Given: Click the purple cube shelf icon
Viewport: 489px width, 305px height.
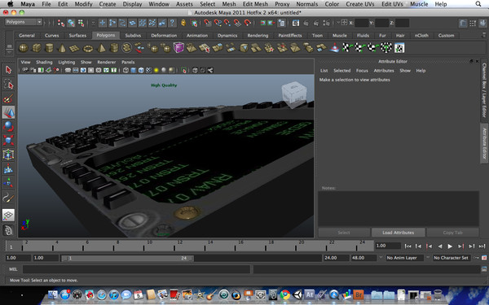Looking at the screenshot, I should (x=178, y=48).
